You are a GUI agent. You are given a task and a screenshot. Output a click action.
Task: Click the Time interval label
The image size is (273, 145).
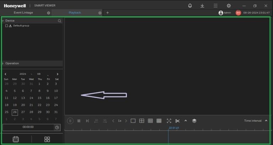pos(253,121)
